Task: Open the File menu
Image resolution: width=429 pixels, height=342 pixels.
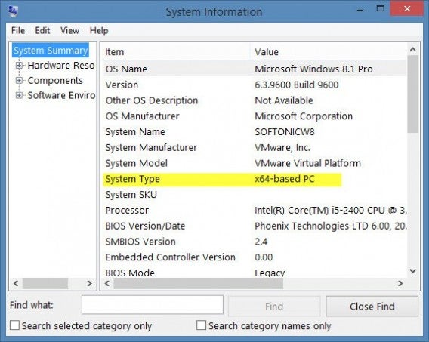Action: point(18,30)
